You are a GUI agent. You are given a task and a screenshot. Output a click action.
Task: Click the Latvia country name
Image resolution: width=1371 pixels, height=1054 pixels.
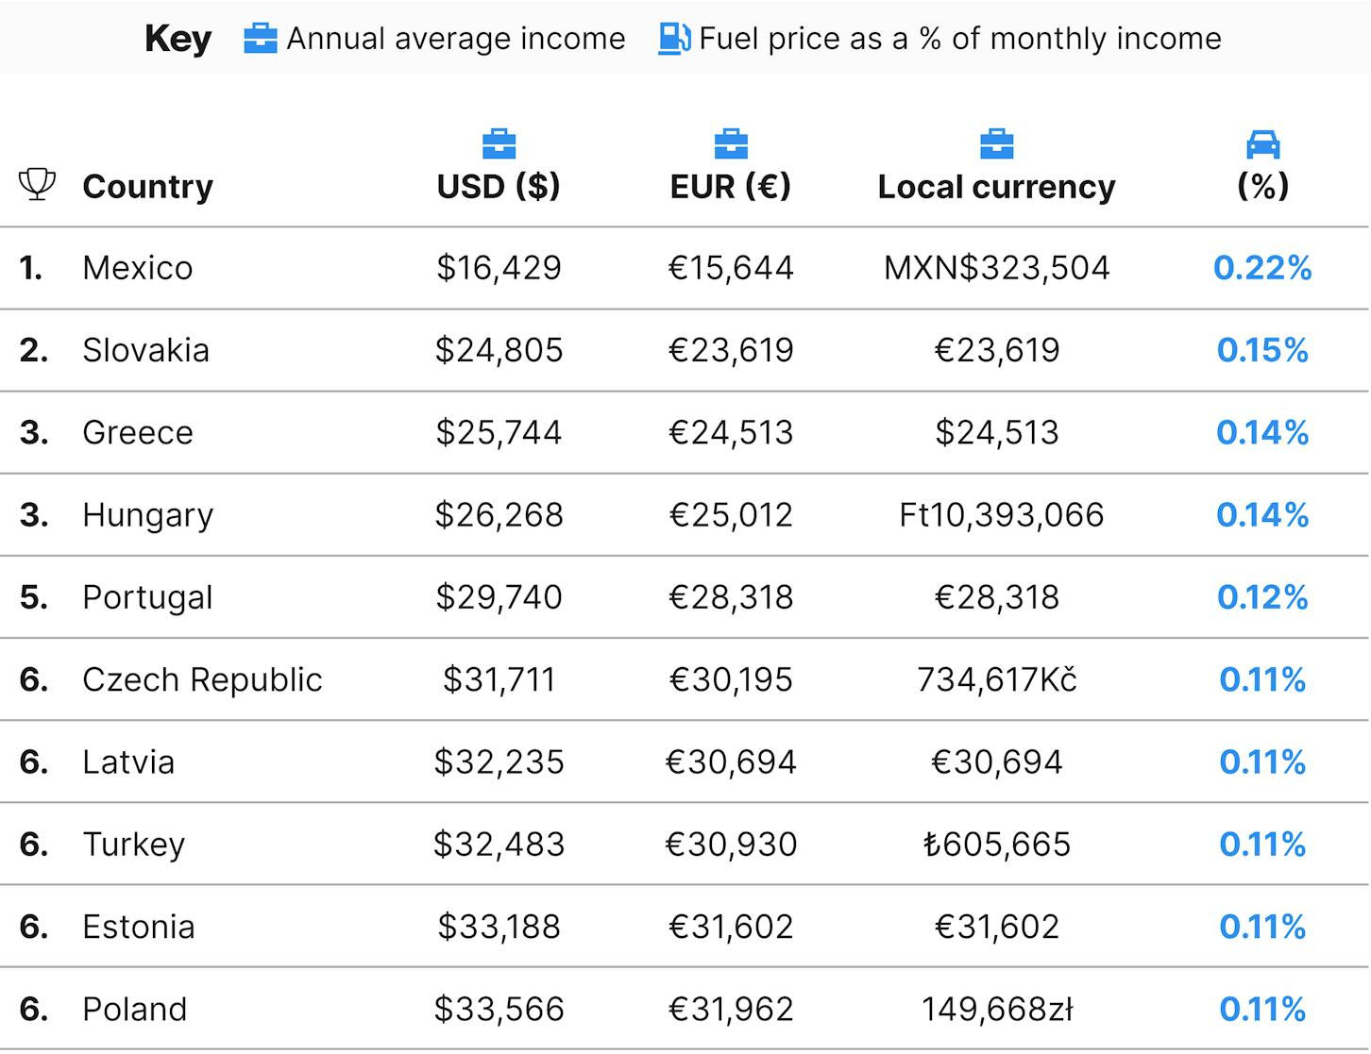(128, 761)
